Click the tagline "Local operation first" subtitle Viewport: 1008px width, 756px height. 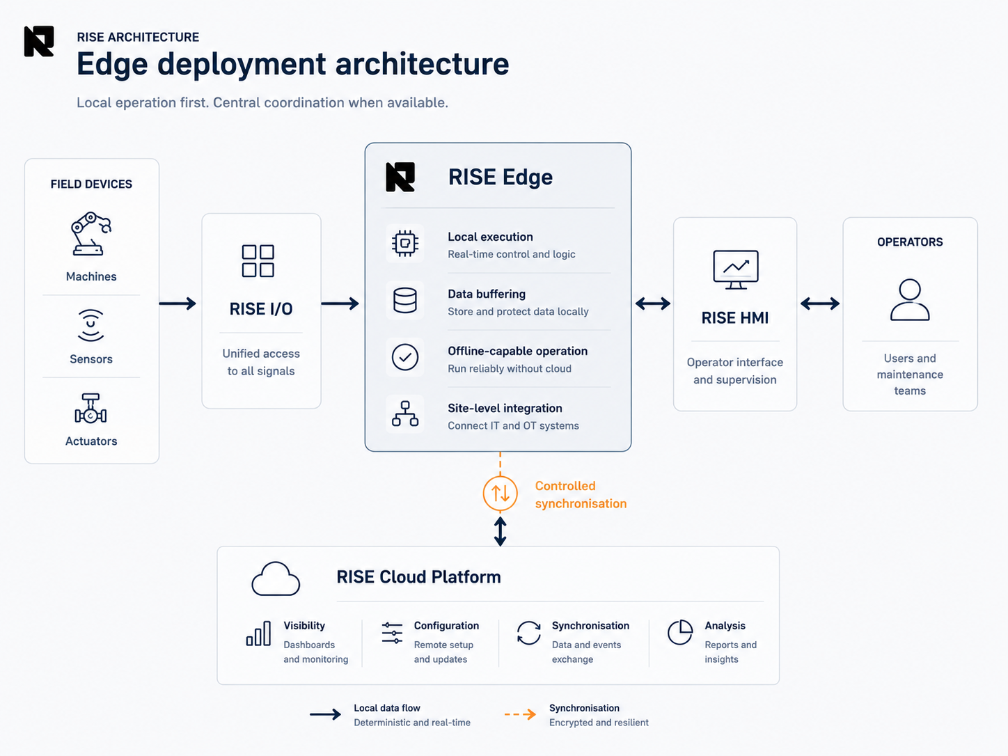pyautogui.click(x=262, y=102)
